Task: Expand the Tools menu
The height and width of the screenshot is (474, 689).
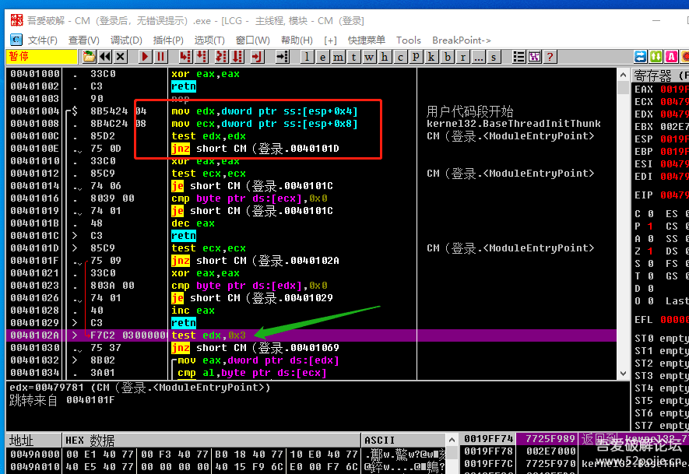Action: coord(409,40)
